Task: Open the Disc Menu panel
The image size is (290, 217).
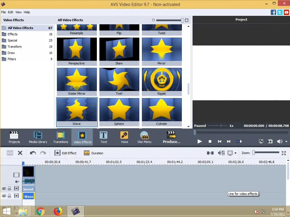Action: click(144, 137)
